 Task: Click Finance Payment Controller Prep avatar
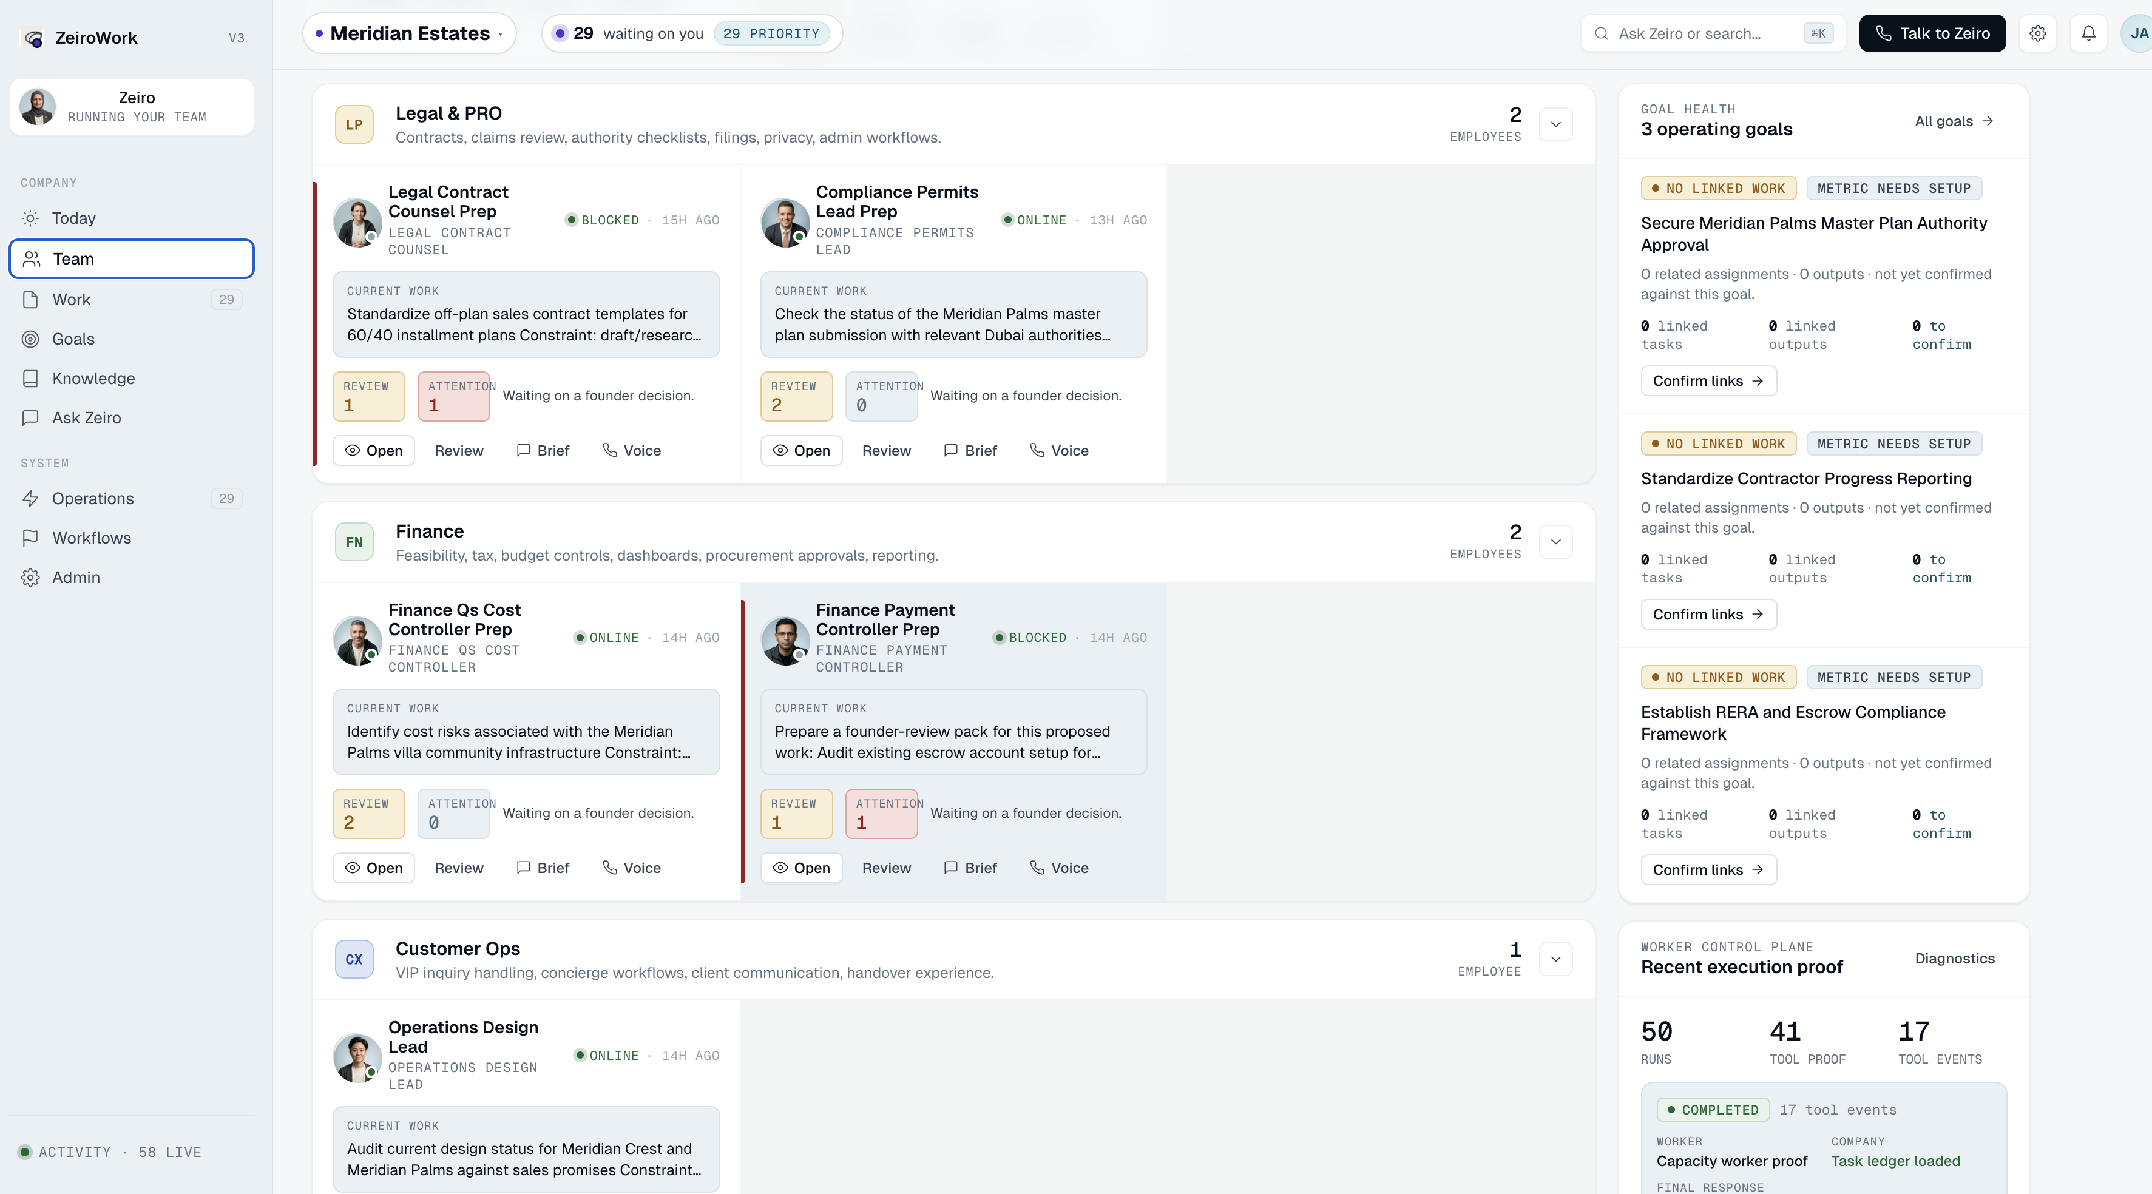pyautogui.click(x=785, y=641)
